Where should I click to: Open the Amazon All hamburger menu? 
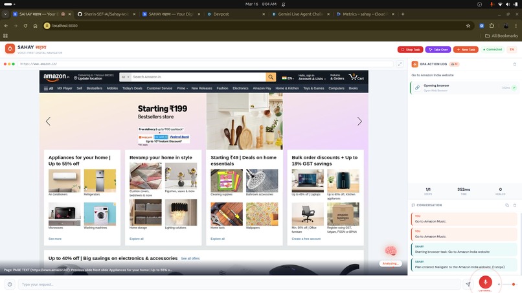click(x=49, y=89)
